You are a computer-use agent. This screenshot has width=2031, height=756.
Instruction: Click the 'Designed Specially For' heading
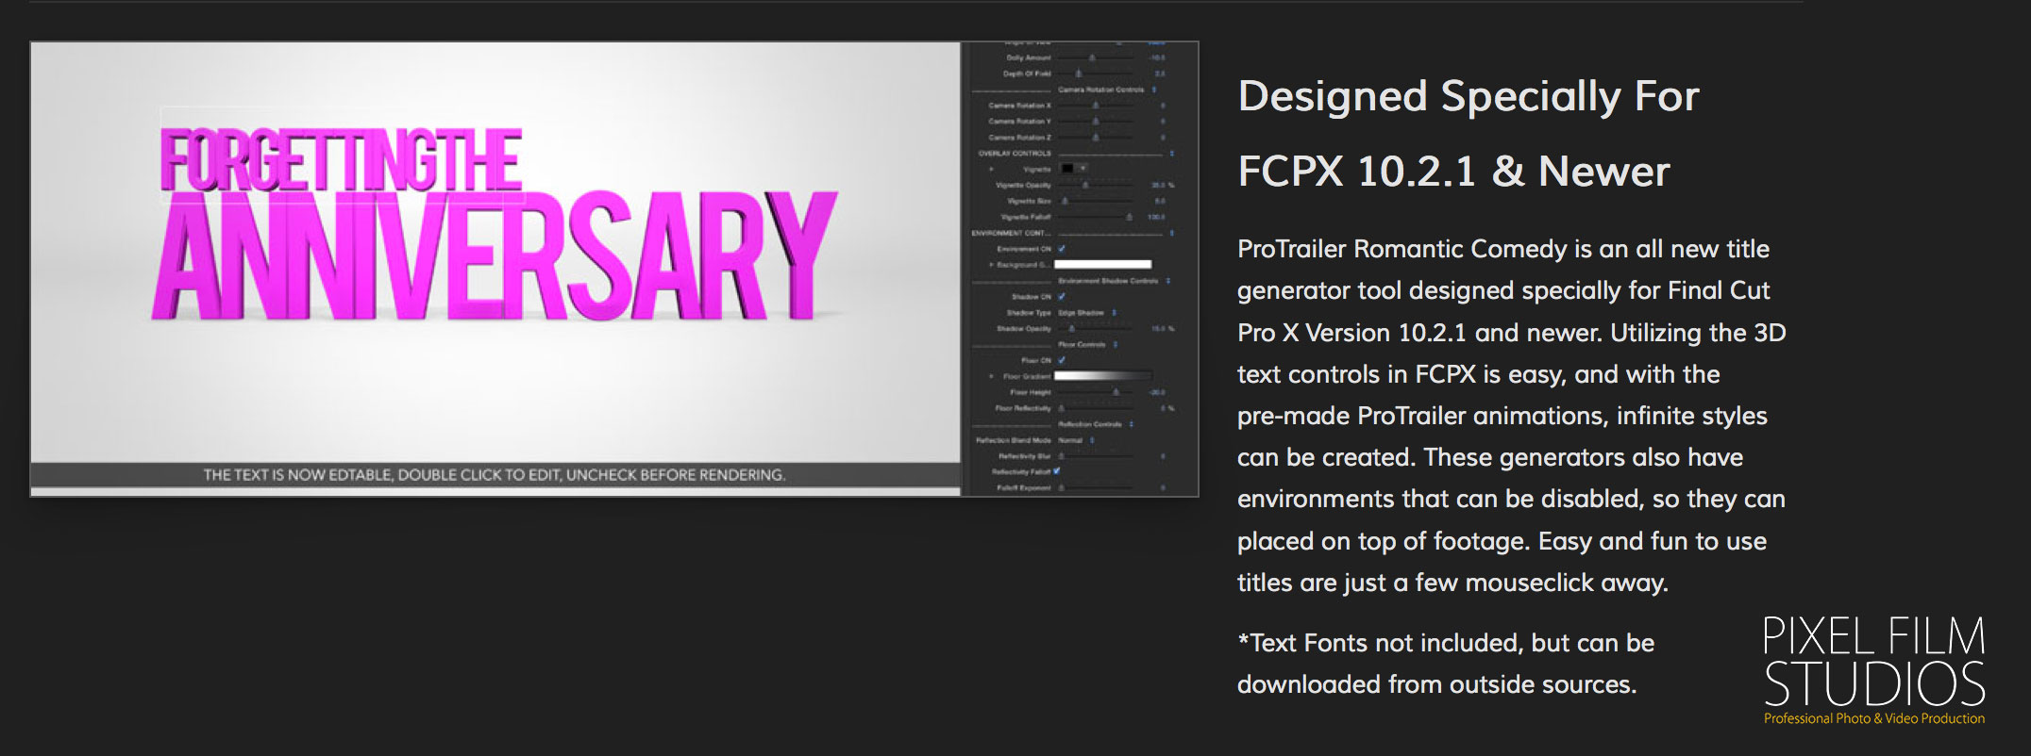pyautogui.click(x=1469, y=96)
